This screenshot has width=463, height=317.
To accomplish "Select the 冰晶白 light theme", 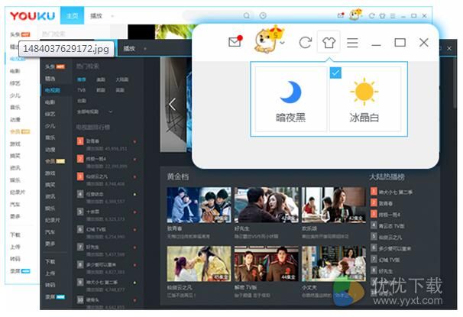I will pos(364,99).
